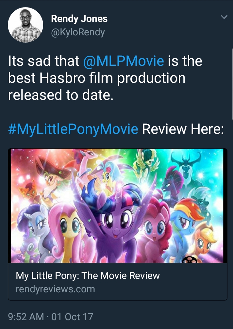The width and height of the screenshot is (233, 329).
Task: Expand the tweet options chevron menu
Action: 224,17
